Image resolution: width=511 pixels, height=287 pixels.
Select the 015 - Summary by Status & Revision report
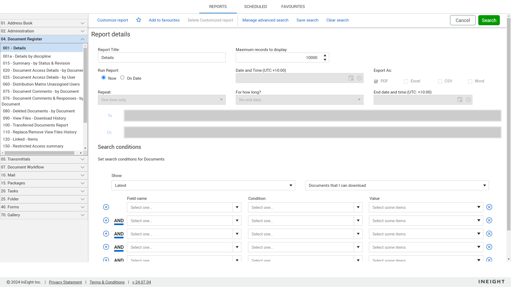click(x=36, y=63)
